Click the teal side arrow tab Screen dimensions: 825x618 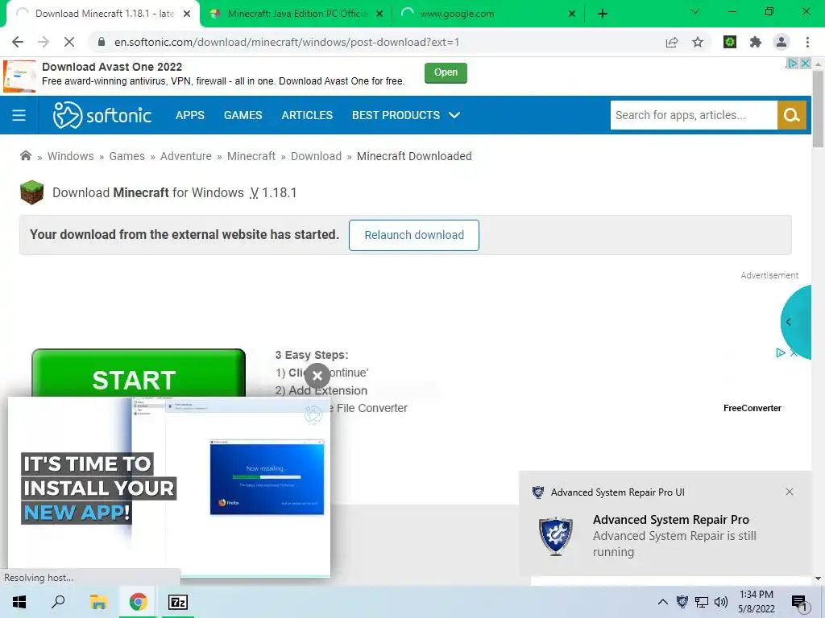[795, 322]
